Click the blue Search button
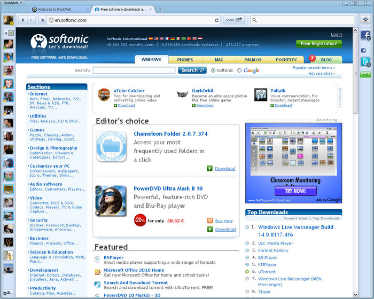Screen dimensions: 374x299 coord(192,70)
